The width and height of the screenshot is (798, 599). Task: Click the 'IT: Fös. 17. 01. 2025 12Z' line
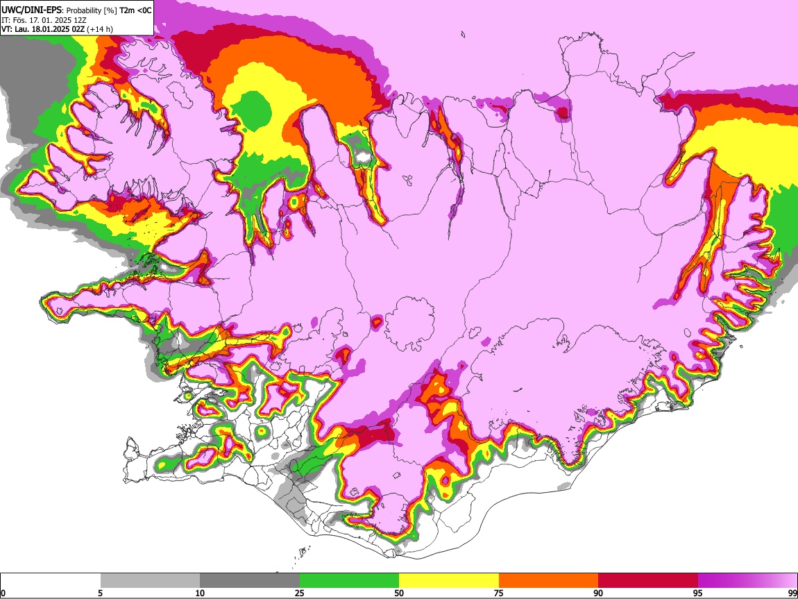tap(44, 20)
